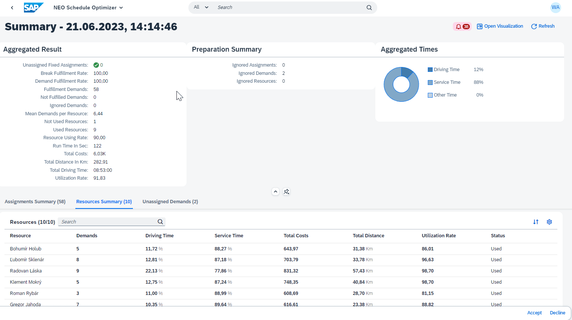The width and height of the screenshot is (572, 320).
Task: Accept the schedule result
Action: tap(534, 313)
